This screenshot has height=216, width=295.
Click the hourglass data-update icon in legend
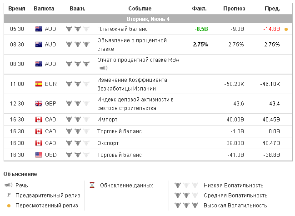[92, 186]
